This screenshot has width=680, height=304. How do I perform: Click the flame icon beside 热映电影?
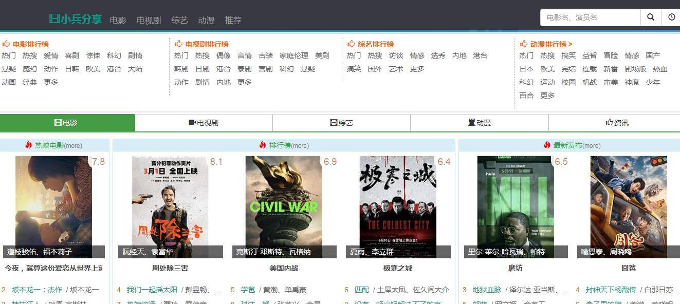point(29,145)
